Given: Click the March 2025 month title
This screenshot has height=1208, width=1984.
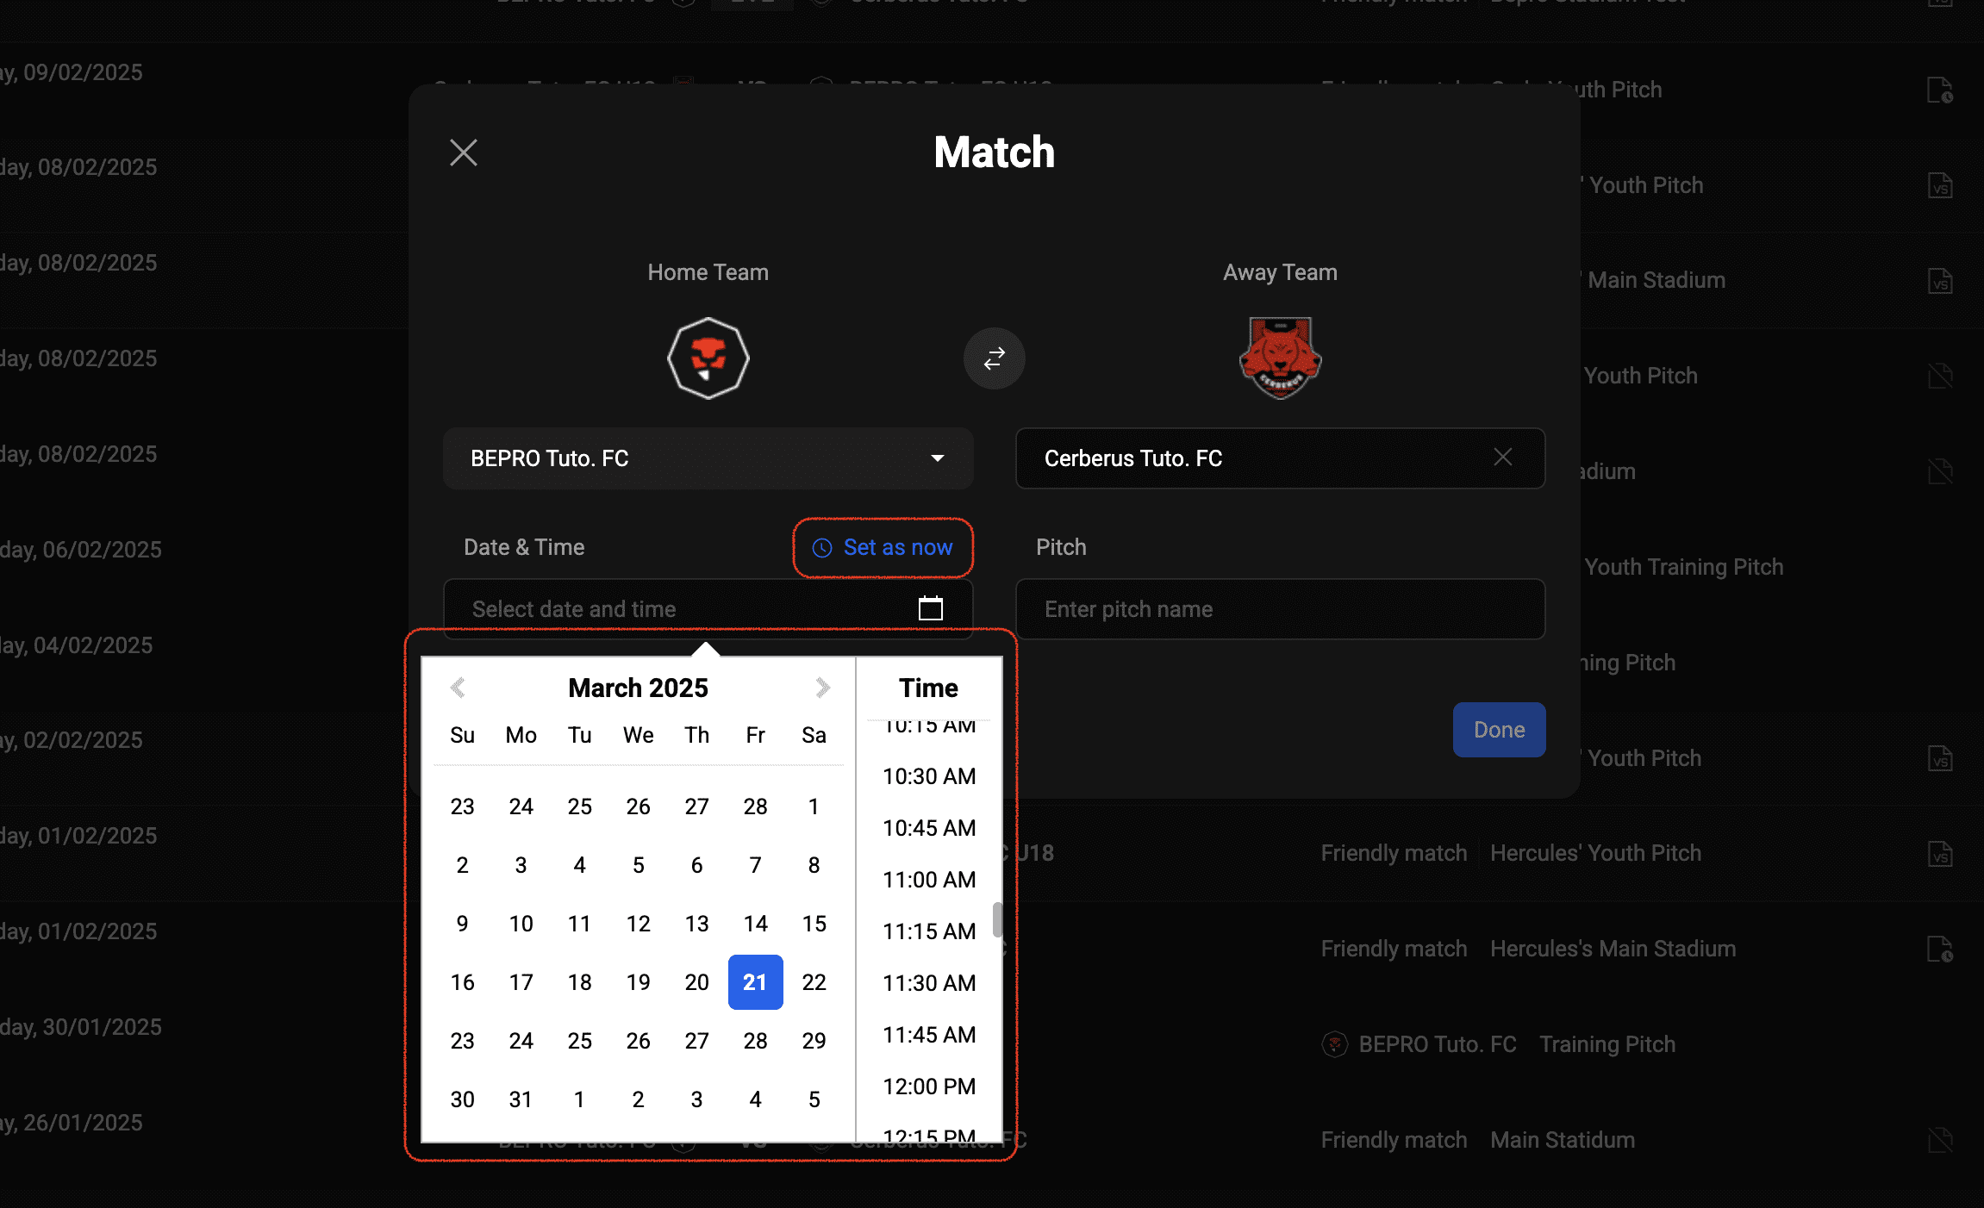Looking at the screenshot, I should point(638,688).
